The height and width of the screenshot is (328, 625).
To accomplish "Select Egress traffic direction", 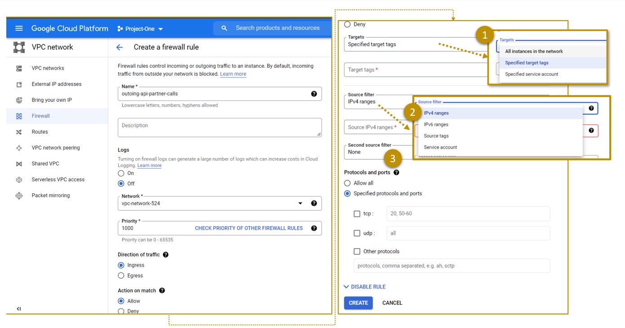I will coord(121,276).
